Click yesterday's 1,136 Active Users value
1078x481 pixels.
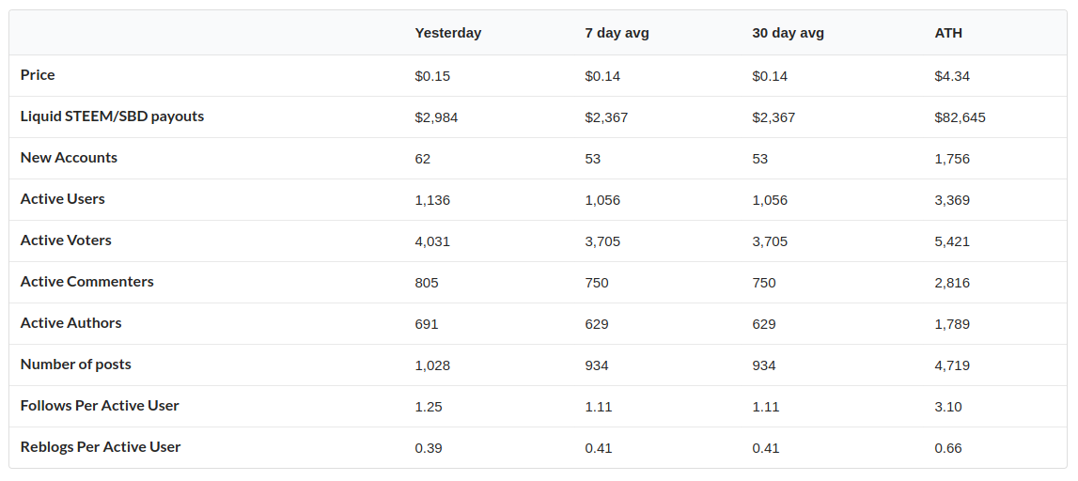coord(432,200)
